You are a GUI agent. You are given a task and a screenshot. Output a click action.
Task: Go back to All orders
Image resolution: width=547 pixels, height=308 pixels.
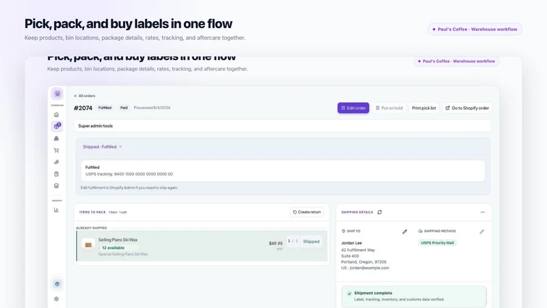point(84,96)
